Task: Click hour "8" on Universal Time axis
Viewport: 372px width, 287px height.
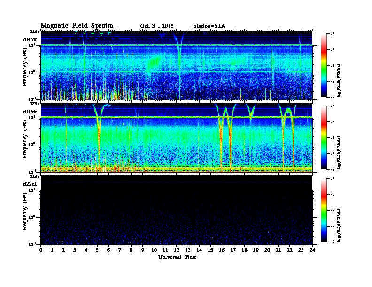Action: [131, 250]
